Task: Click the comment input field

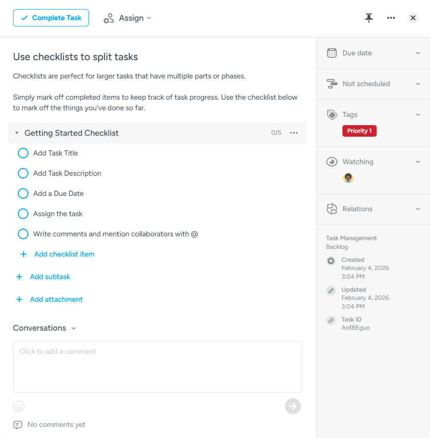Action: click(x=157, y=367)
